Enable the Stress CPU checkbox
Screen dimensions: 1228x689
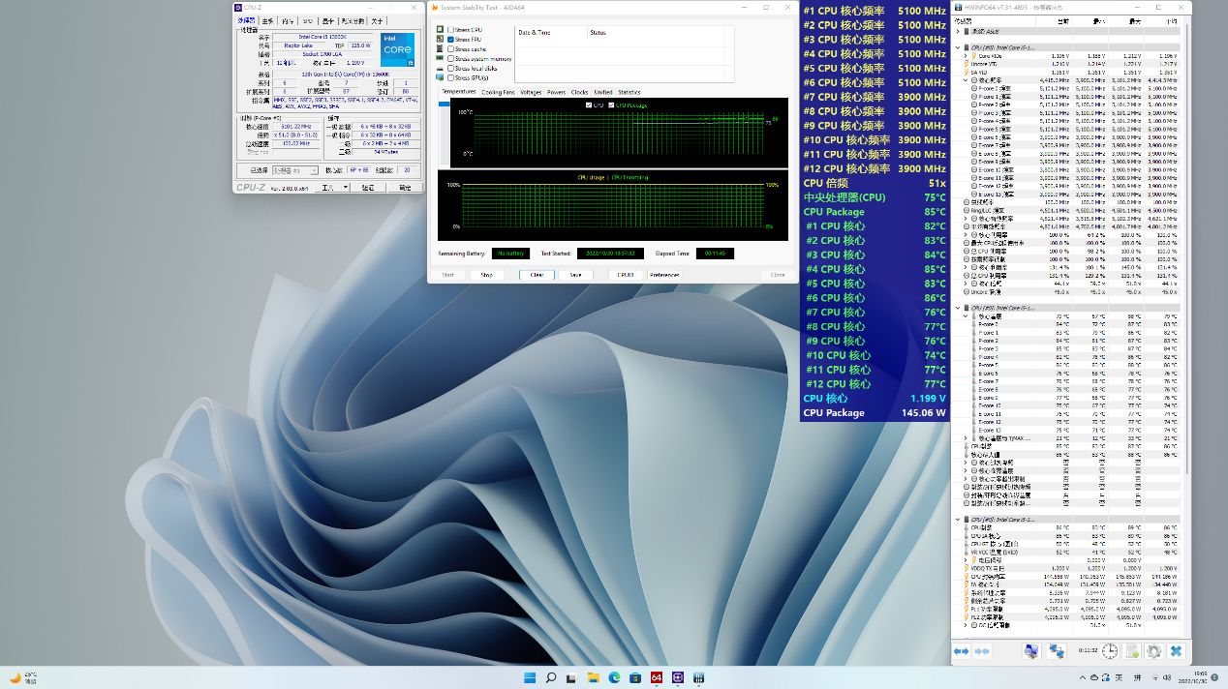click(x=451, y=30)
